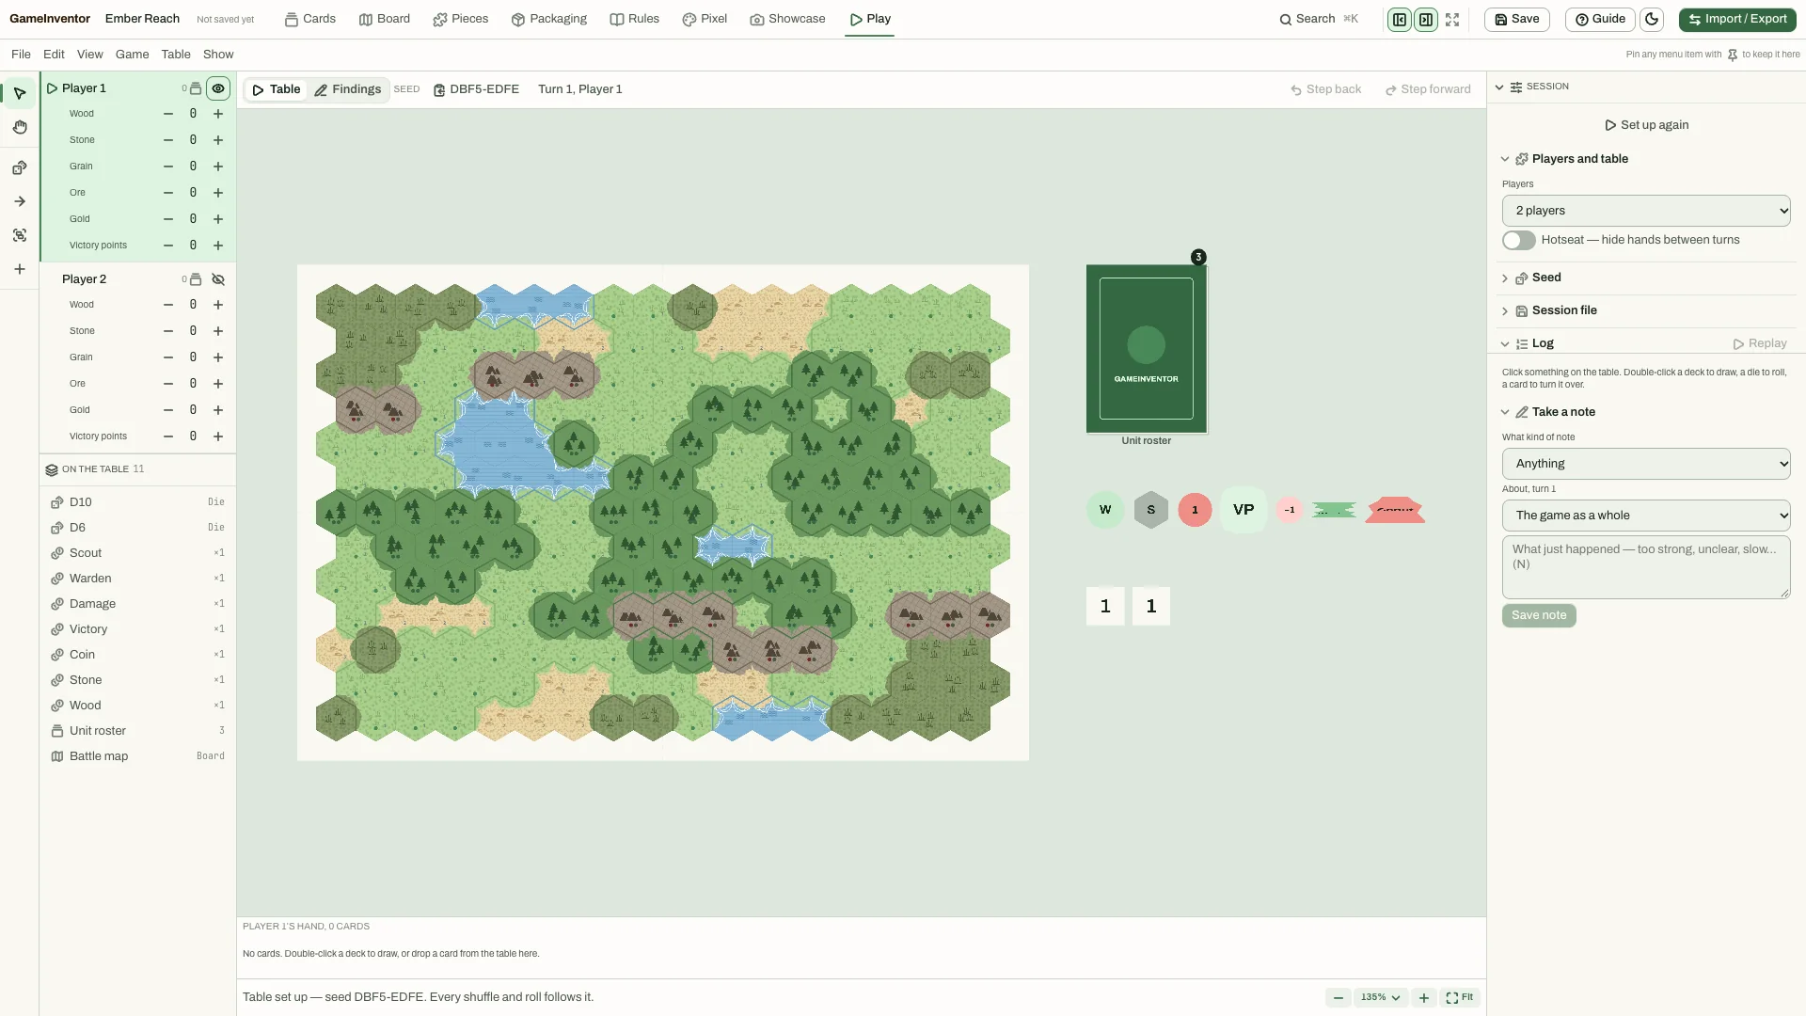Click the group selection tool icon
Viewport: 1806px width, 1016px height.
(x=20, y=235)
